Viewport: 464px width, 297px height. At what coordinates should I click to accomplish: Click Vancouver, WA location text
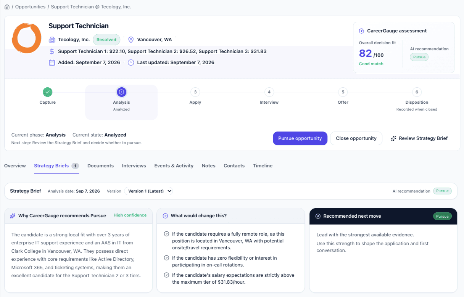coord(155,40)
